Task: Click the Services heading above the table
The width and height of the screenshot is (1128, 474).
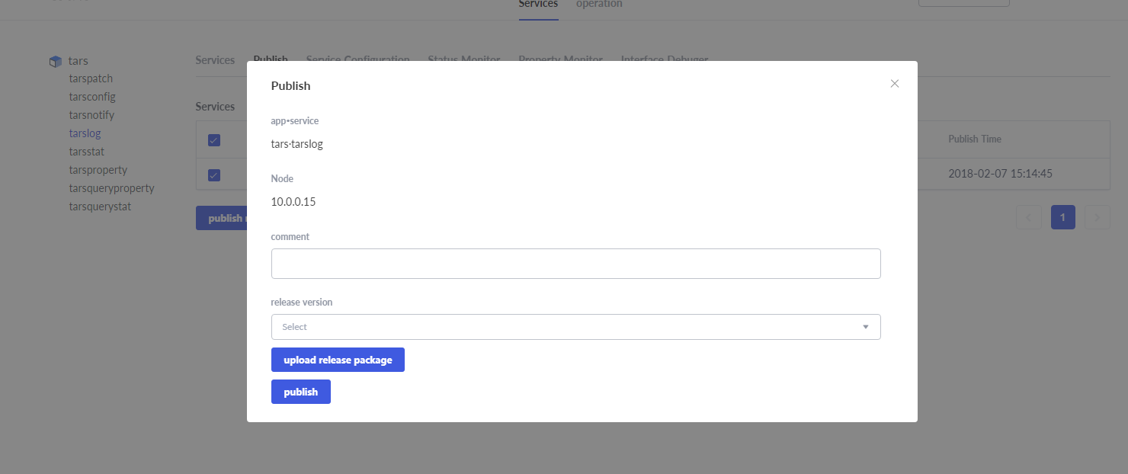Action: [215, 107]
